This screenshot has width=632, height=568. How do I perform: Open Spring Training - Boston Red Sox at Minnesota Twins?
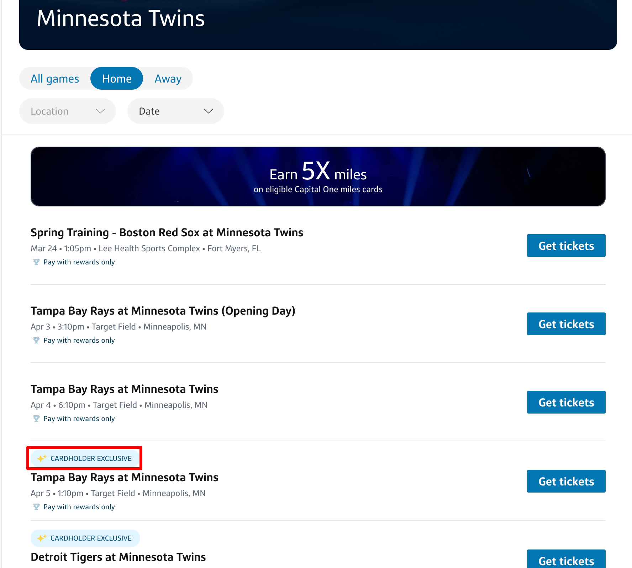(167, 232)
